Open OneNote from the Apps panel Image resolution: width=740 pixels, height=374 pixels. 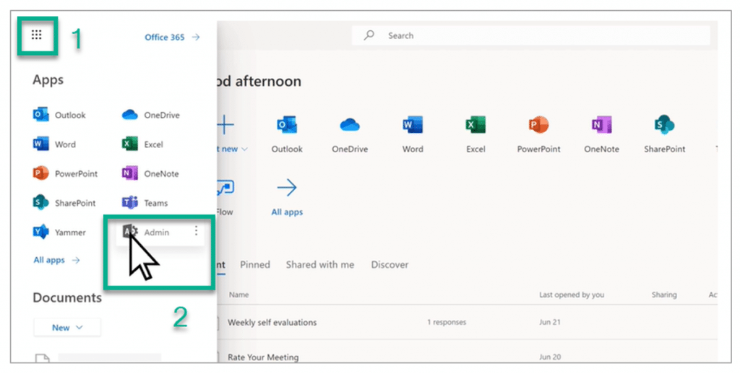(x=150, y=173)
